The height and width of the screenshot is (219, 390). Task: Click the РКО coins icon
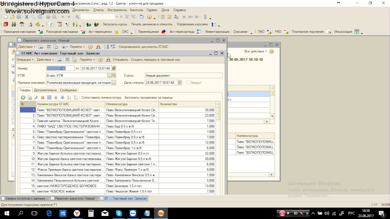(x=286, y=32)
